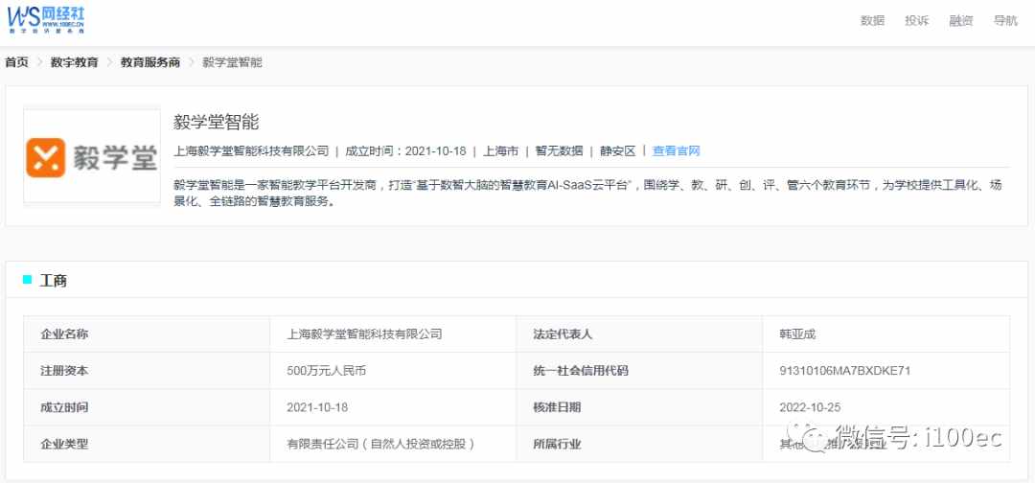
Task: Click the 有限责任公司（自然人投资或控股） value
Action: (381, 444)
